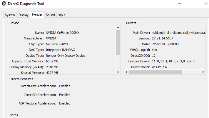Click the Name: field label
Viewport: 209px width, 118px height.
point(39,33)
